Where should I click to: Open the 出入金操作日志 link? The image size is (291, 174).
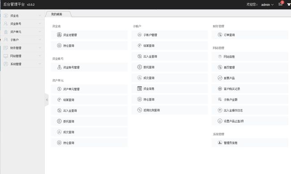233,110
